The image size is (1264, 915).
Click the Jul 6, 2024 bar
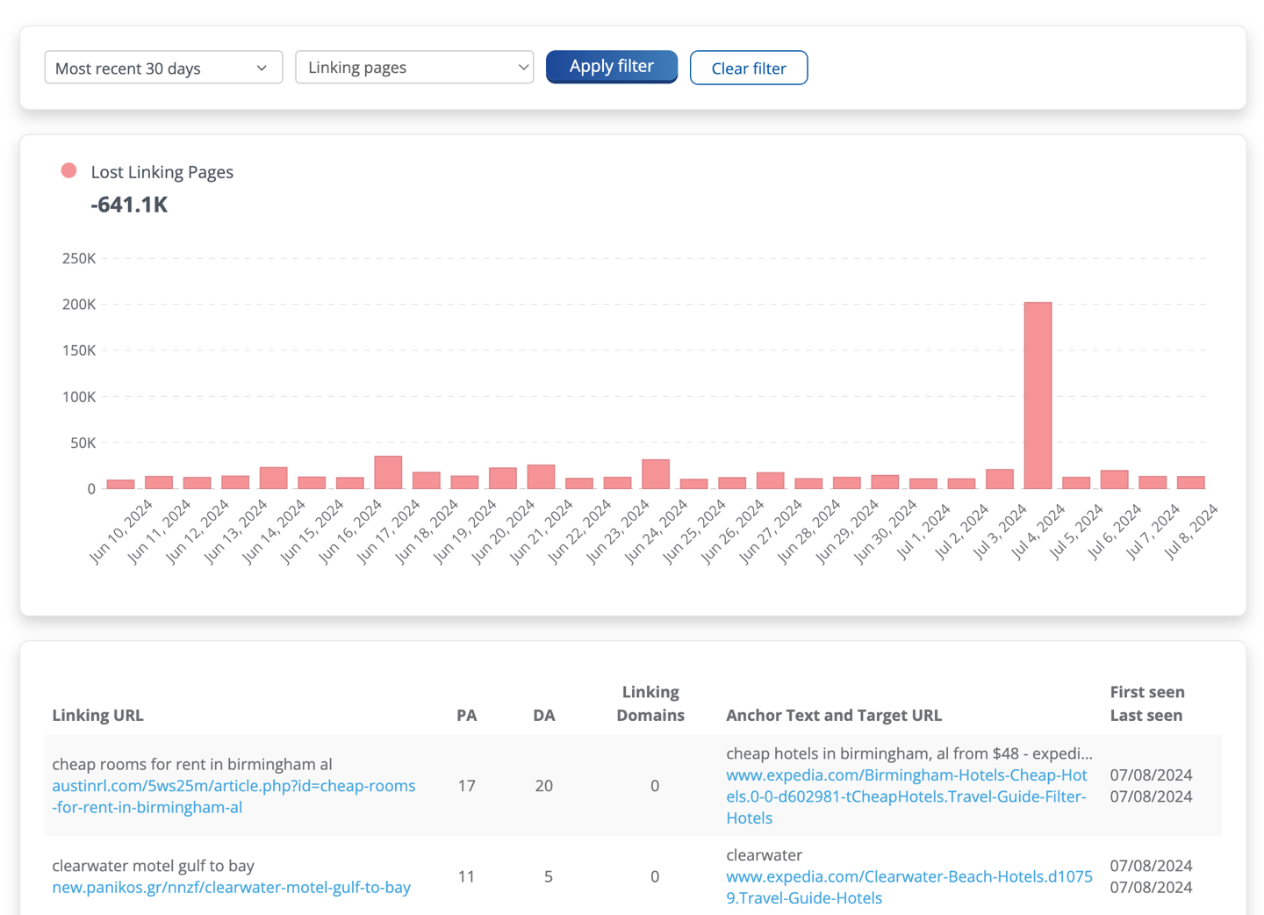[1114, 479]
